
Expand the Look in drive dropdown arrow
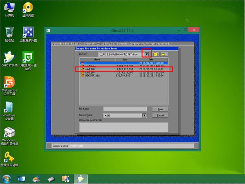click(x=147, y=54)
